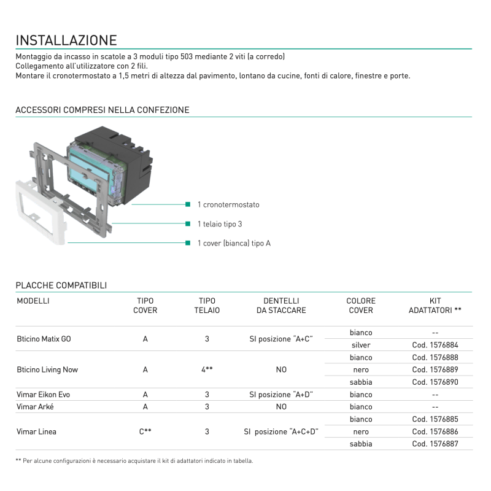The image size is (491, 491).
Task: Click the ACCESSORI COMPRESI NELLA CONFEZIONE heading
Action: tap(102, 110)
